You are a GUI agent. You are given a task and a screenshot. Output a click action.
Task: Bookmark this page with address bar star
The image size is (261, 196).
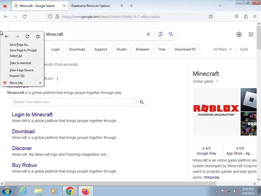(211, 17)
